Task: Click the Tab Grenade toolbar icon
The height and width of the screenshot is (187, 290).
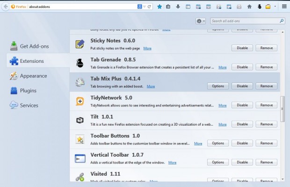Action: tap(260, 7)
